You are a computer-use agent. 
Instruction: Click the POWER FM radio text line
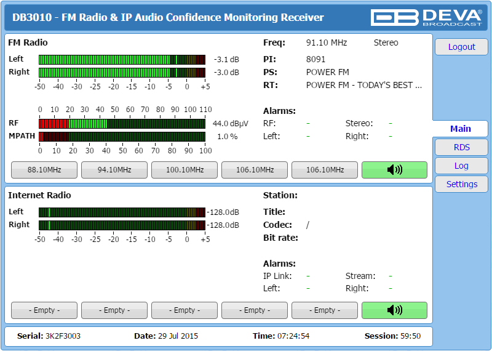(x=363, y=86)
